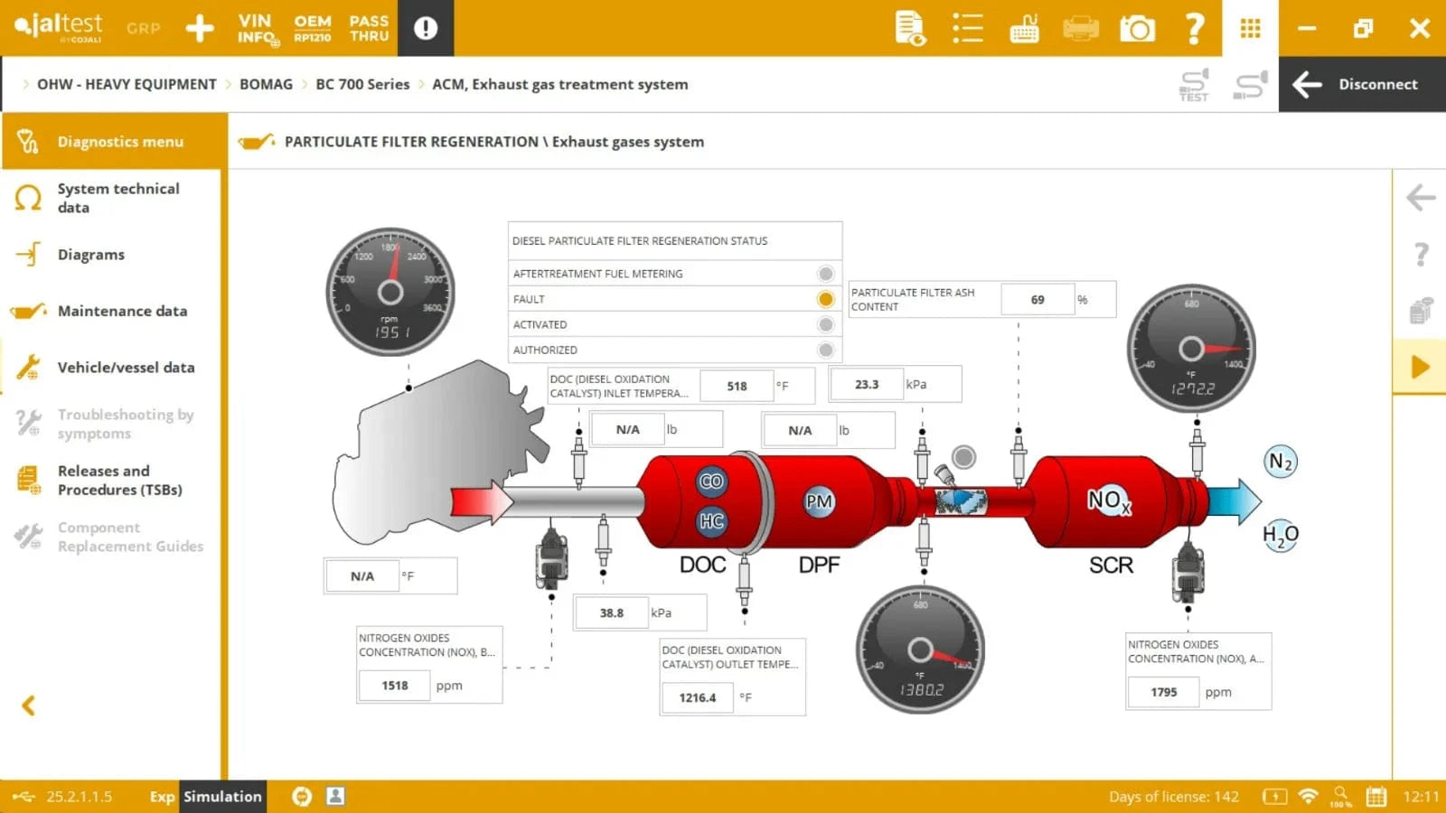Viewport: 1446px width, 813px height.
Task: Open the printer icon in toolbar
Action: (x=1081, y=29)
